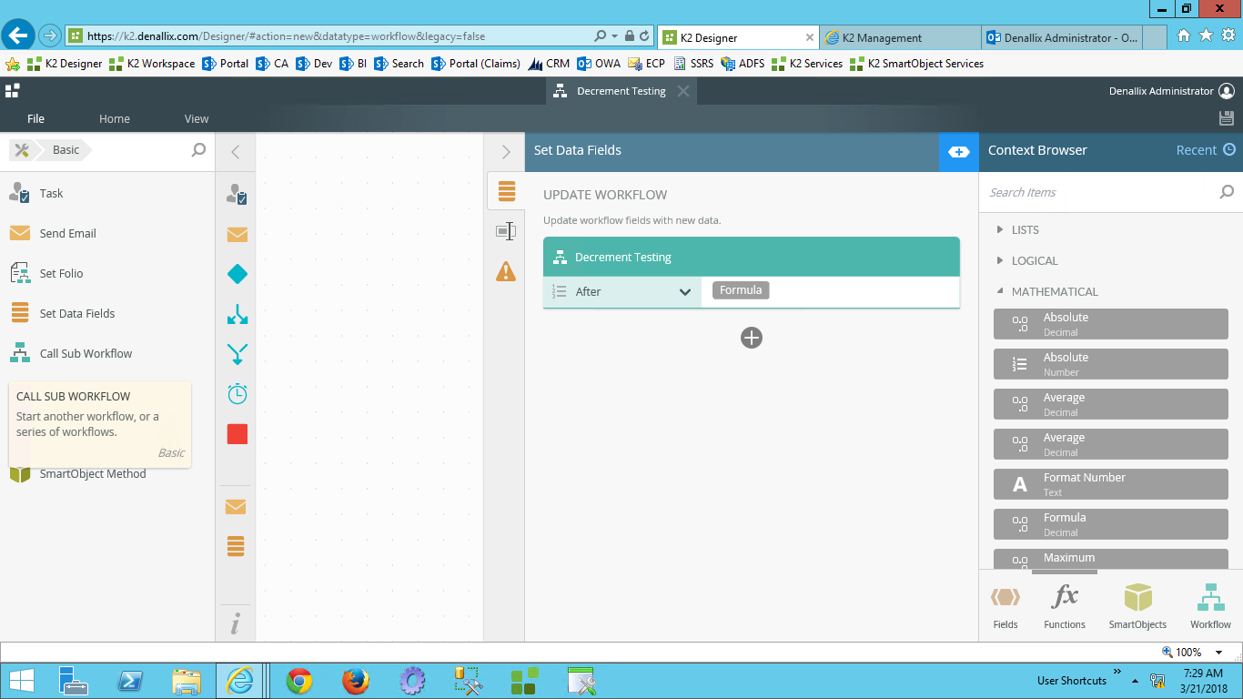This screenshot has width=1243, height=699.
Task: Open the Denallix Administrator user menu
Action: click(1171, 91)
